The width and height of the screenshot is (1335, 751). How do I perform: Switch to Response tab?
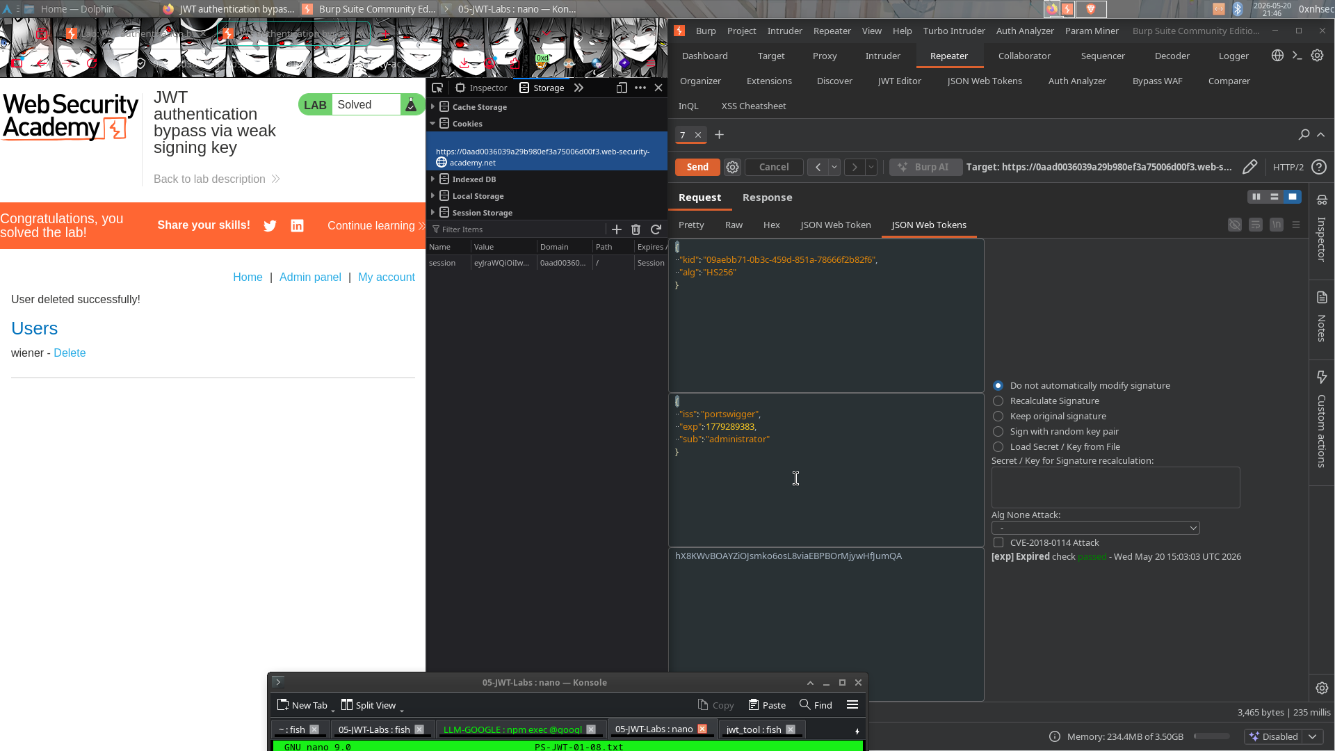point(767,197)
